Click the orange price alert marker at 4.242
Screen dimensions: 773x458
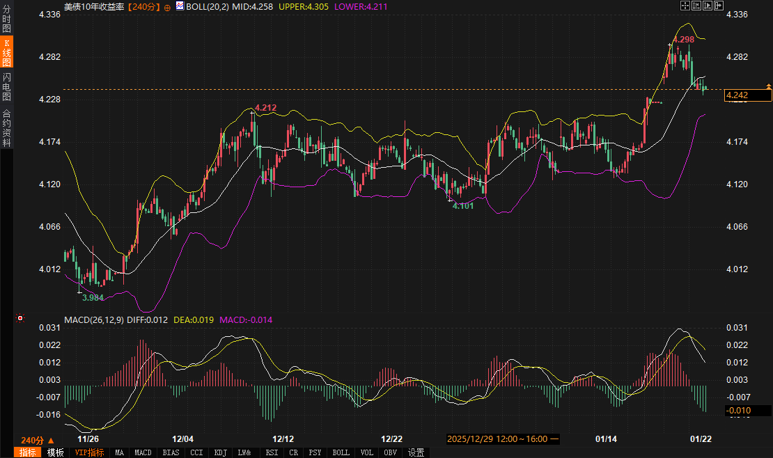coord(769,86)
